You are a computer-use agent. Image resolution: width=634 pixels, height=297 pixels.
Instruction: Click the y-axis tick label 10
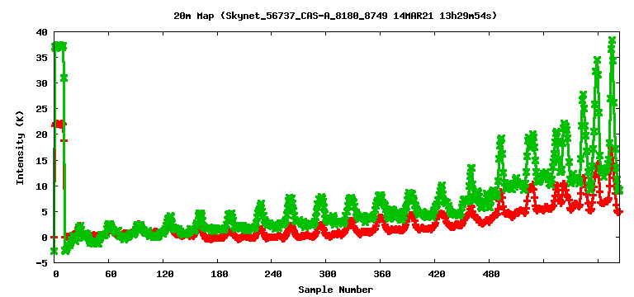[x=41, y=186]
